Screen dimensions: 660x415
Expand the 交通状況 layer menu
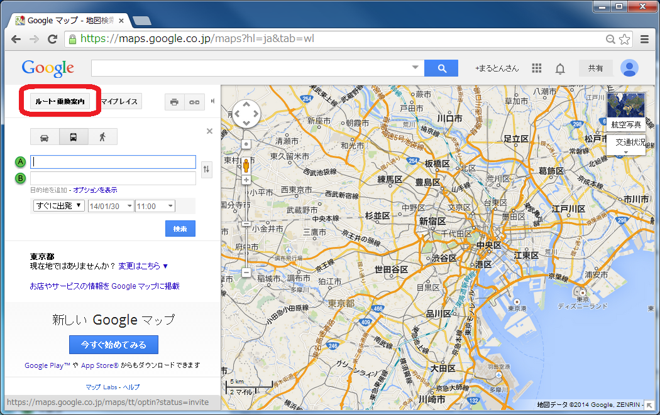[626, 145]
